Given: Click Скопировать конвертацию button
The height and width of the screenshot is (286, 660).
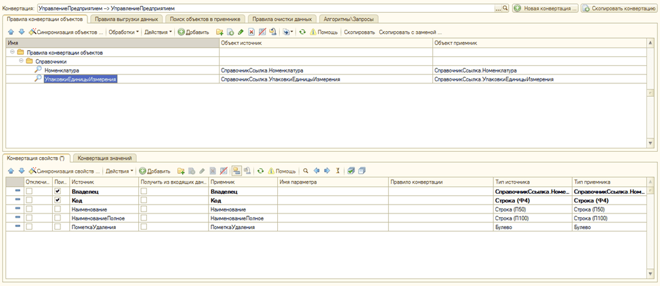Looking at the screenshot, I should tap(619, 7).
